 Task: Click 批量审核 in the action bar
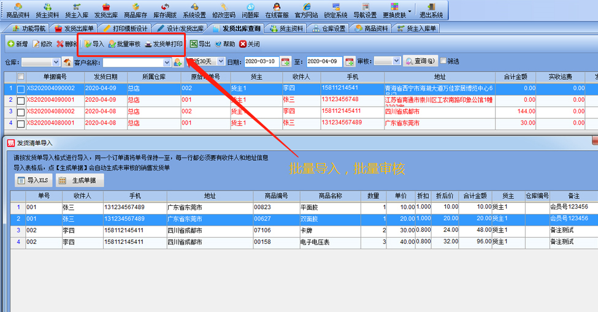(125, 44)
